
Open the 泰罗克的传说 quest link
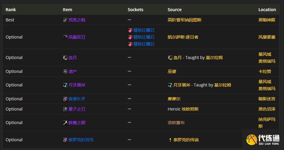[x=186, y=140]
